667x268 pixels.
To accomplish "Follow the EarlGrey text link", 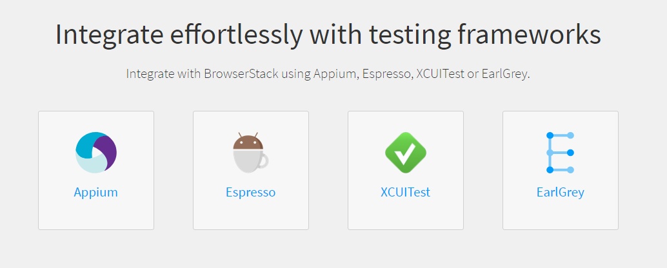I will pyautogui.click(x=560, y=193).
